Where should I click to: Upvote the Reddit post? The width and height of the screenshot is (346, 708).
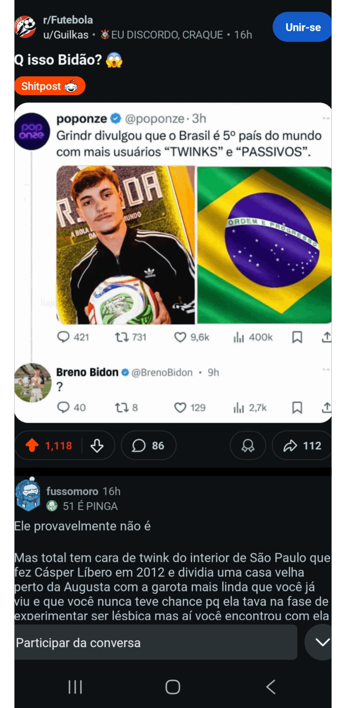[x=32, y=446]
